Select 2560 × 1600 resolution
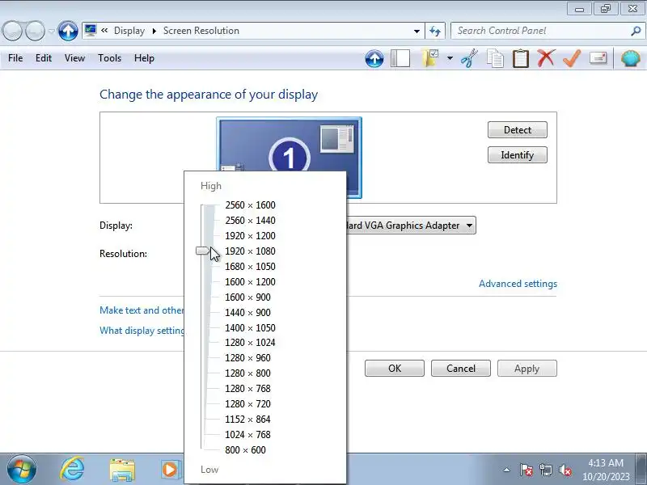This screenshot has width=647, height=485. coord(250,205)
